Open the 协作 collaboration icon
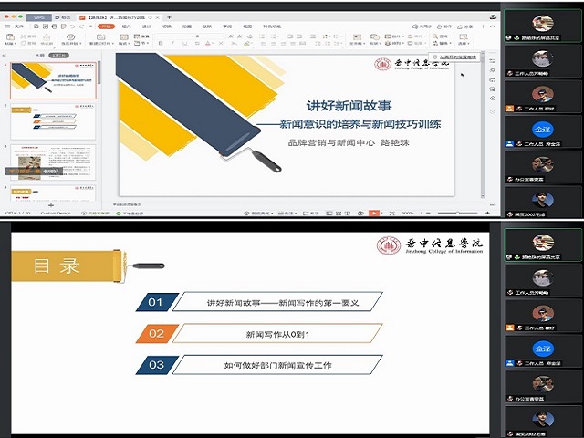 pyautogui.click(x=447, y=26)
